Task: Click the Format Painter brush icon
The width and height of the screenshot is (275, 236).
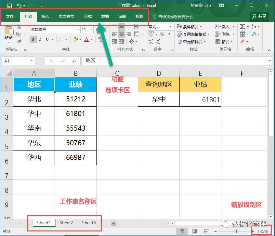Action: (19, 42)
